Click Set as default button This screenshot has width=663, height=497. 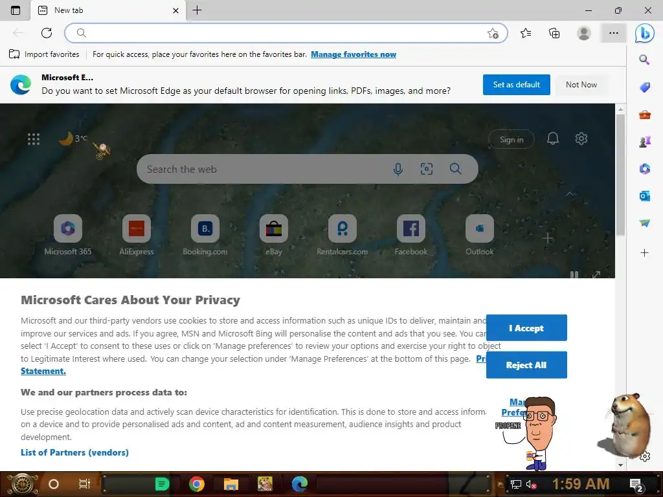516,85
